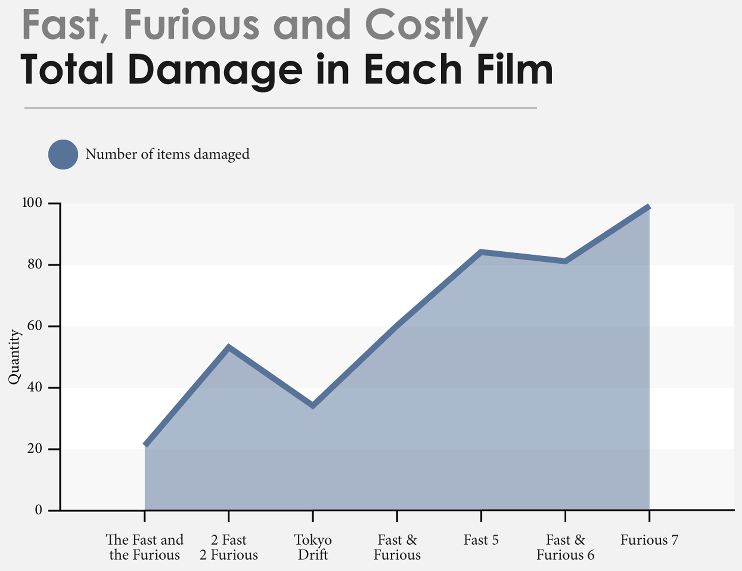The height and width of the screenshot is (571, 742).
Task: Click the 'Fast 5' axis label
Action: point(481,540)
